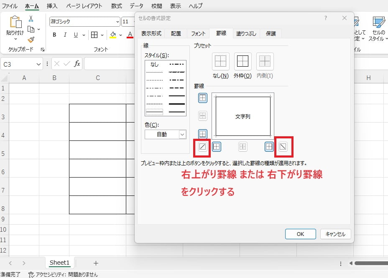The width and height of the screenshot is (388, 278).
Task: Open the ribbon borders dropdown arrow
Action: click(x=102, y=35)
